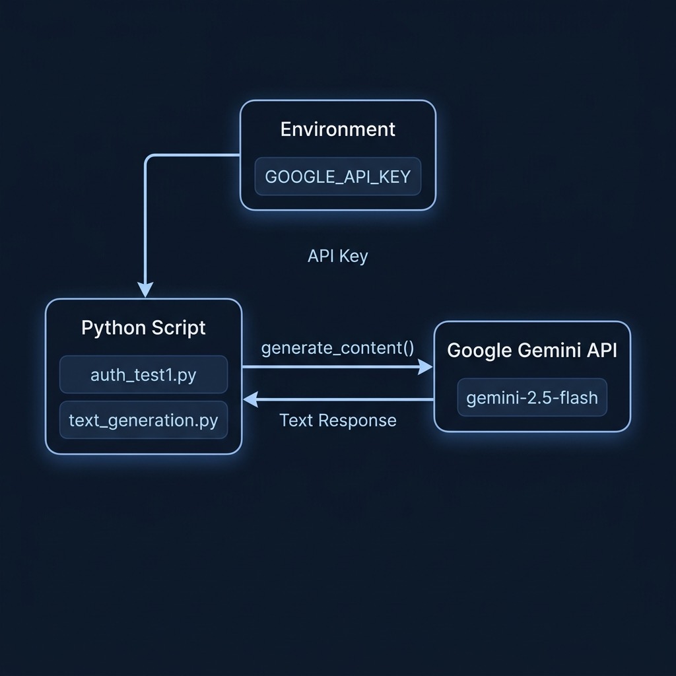The image size is (676, 676).
Task: Click the Python Script heading
Action: [x=143, y=328]
